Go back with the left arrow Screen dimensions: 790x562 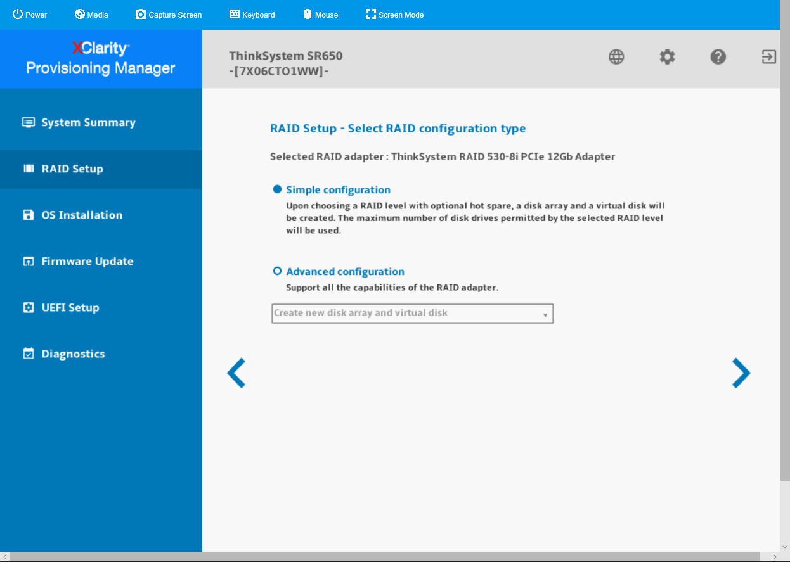coord(236,373)
